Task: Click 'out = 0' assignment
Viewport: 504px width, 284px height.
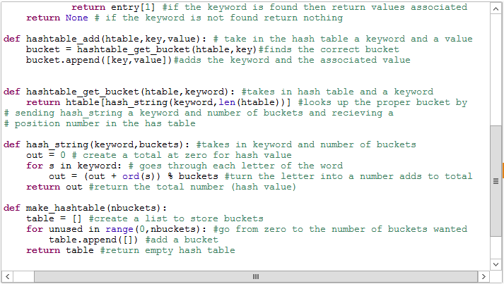Action: (x=46, y=155)
